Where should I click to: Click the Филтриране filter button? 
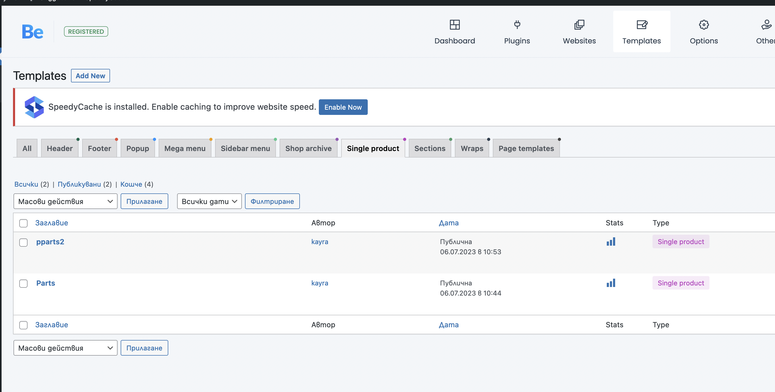click(x=272, y=201)
